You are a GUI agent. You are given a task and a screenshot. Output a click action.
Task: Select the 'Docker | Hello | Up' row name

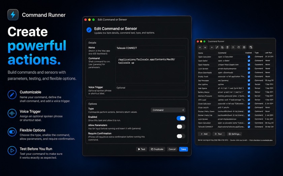coord(205,115)
